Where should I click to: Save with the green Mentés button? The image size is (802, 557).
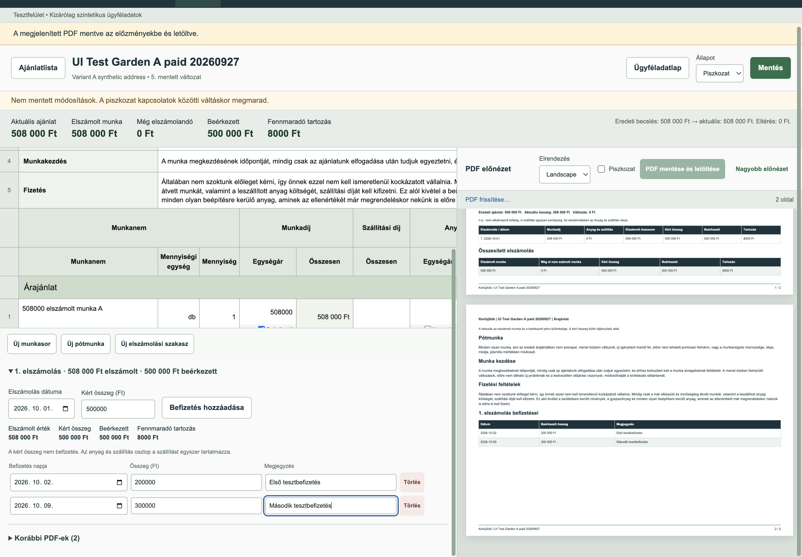pyautogui.click(x=770, y=68)
